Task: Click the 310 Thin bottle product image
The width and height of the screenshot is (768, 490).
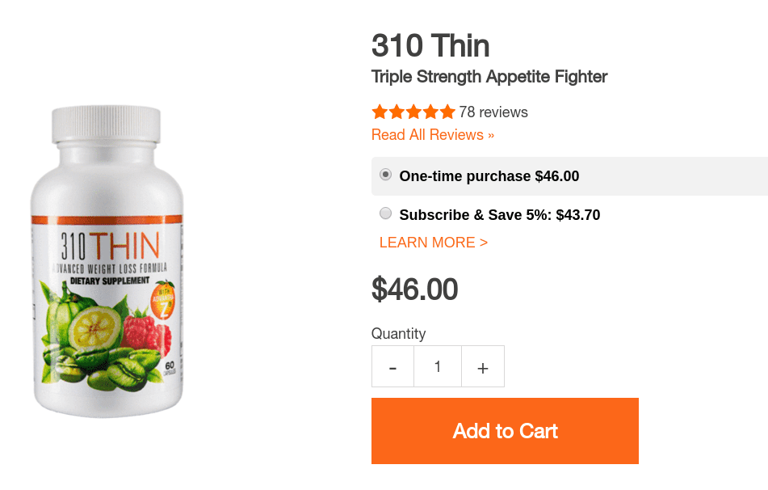Action: (x=107, y=261)
